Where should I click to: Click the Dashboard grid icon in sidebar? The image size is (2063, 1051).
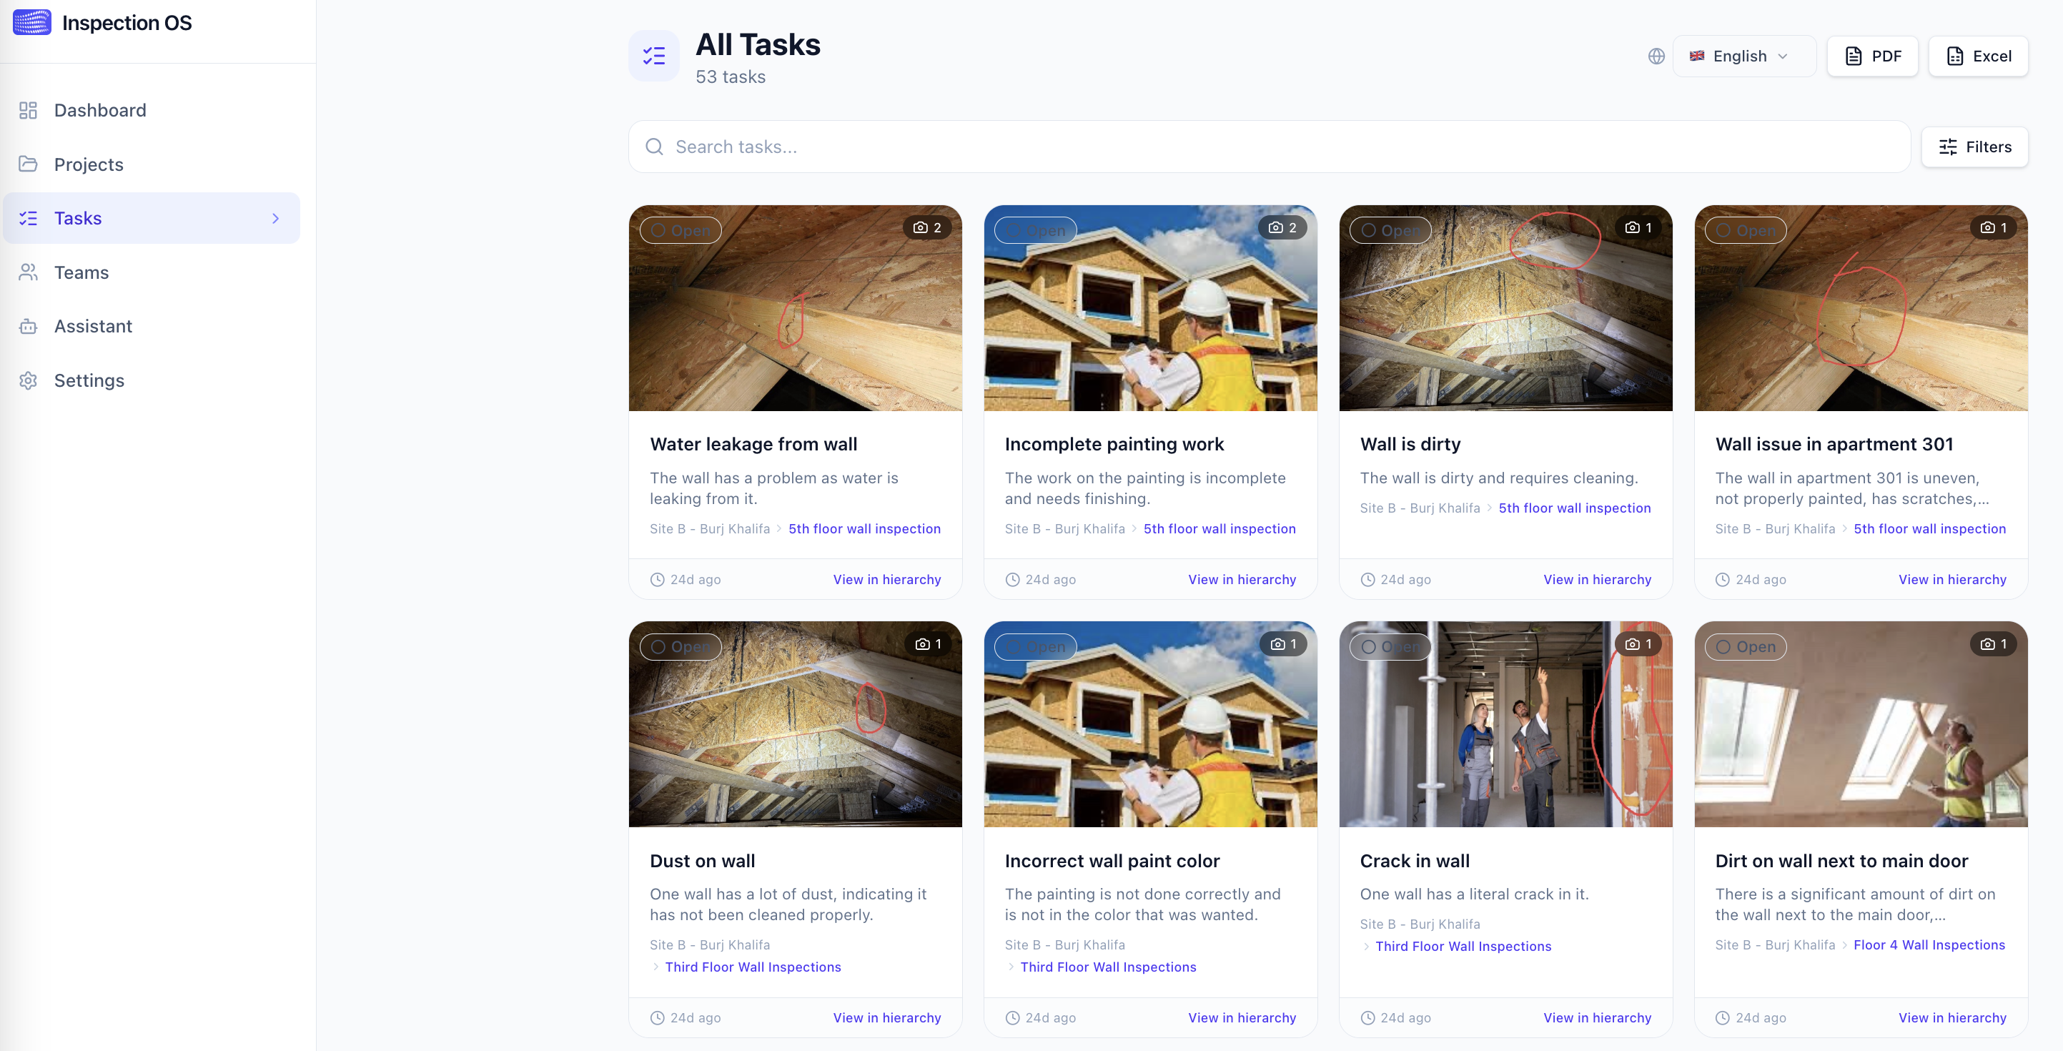(28, 109)
